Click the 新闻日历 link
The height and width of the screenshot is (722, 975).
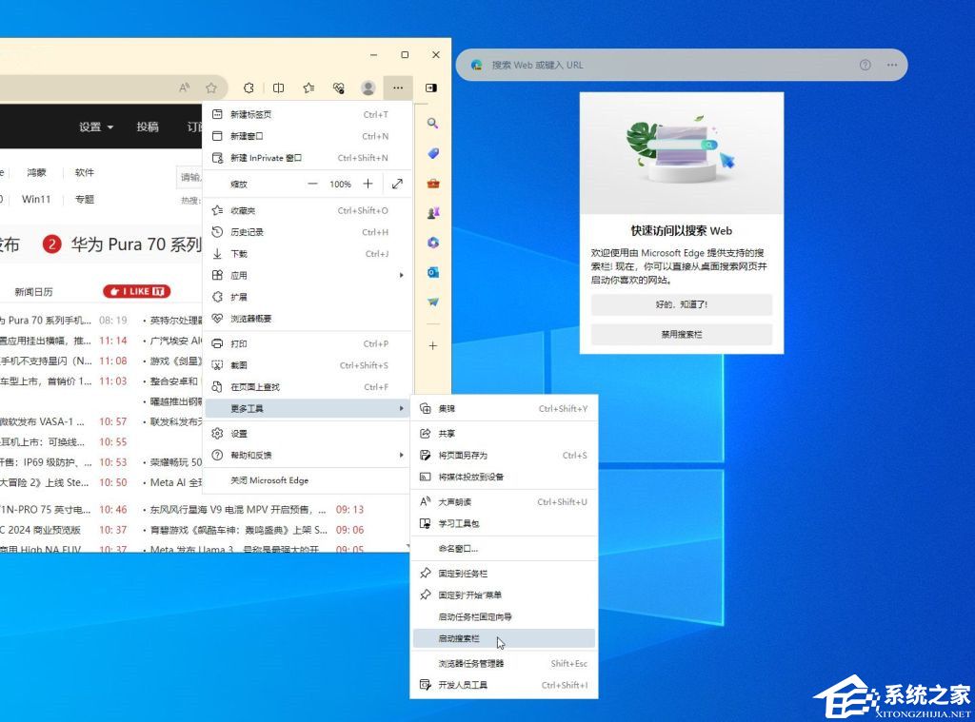[x=33, y=292]
